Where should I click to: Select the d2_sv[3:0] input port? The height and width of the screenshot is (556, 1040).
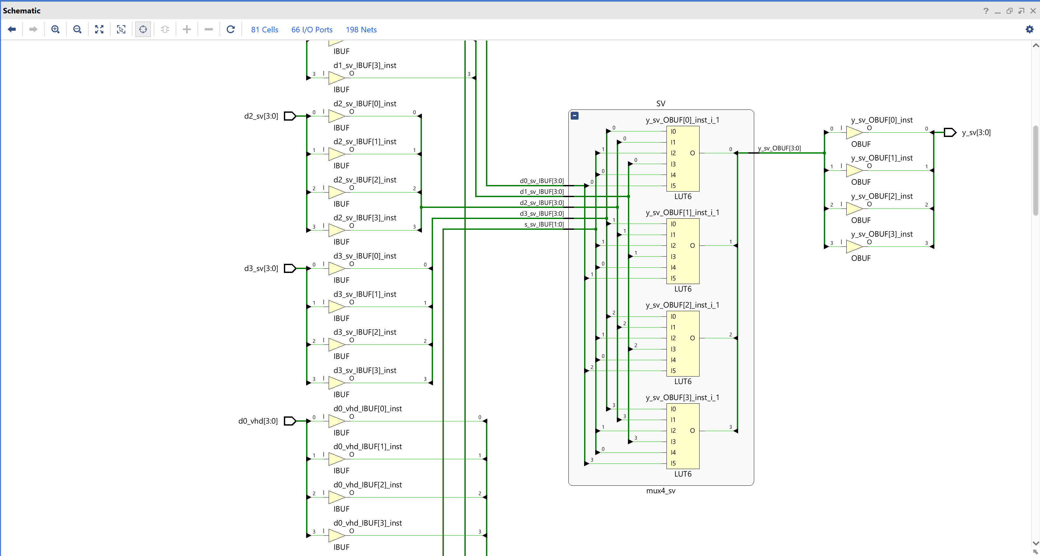tap(290, 116)
